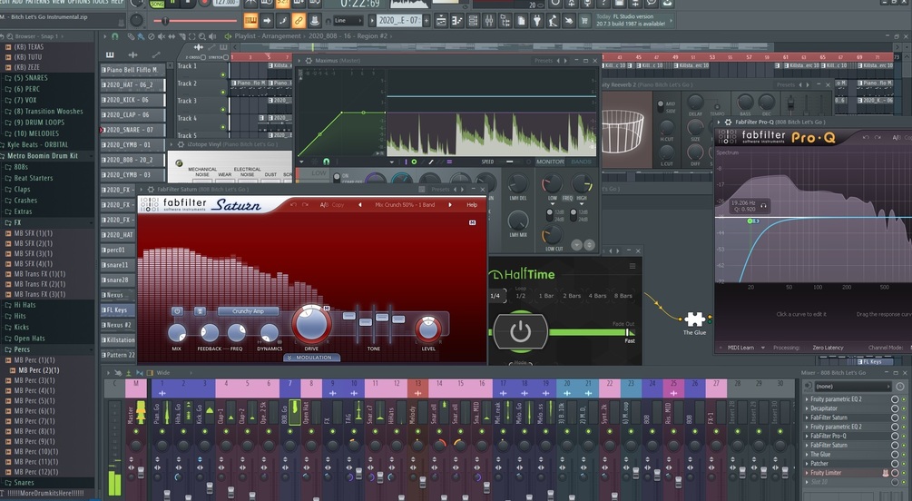912x501 pixels.
Task: Select MB Perc (2)(1) sample in browser
Action: 38,370
